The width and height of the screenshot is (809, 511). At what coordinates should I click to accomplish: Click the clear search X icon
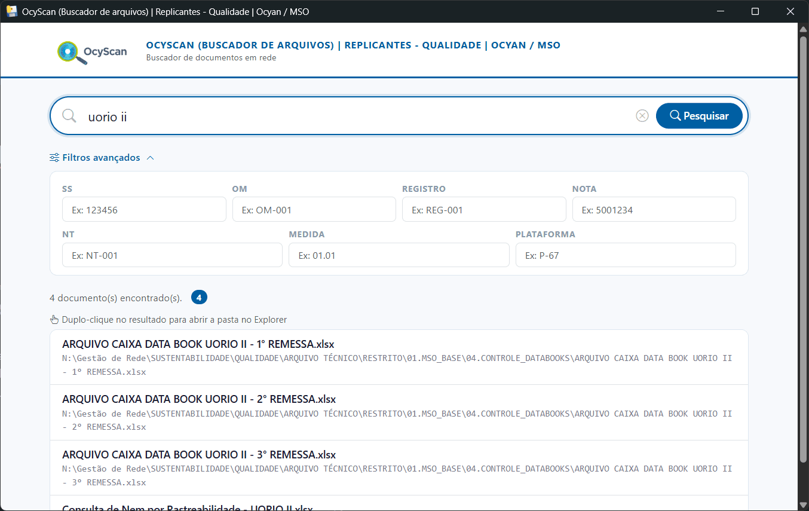point(642,115)
